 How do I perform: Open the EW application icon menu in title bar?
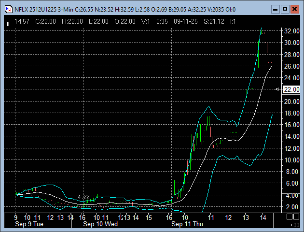9,9
